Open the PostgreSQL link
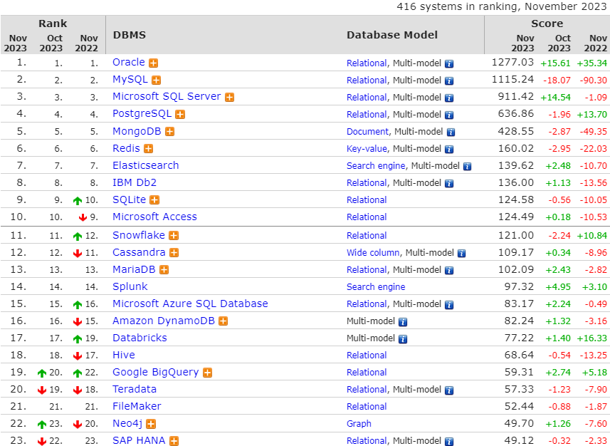This screenshot has width=610, height=446. (142, 114)
